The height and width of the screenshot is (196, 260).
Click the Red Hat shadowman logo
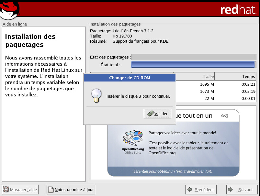click(10, 10)
